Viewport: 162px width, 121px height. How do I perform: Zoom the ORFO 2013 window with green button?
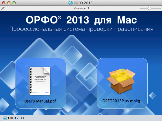coord(14,3)
